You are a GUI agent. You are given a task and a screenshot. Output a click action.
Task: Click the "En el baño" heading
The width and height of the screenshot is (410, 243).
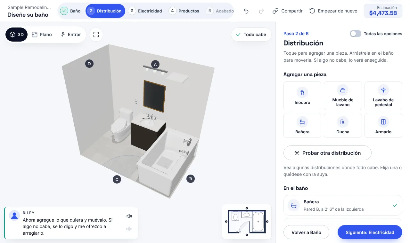pos(296,188)
